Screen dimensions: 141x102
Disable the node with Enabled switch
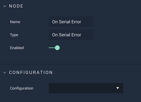[x=54, y=48]
